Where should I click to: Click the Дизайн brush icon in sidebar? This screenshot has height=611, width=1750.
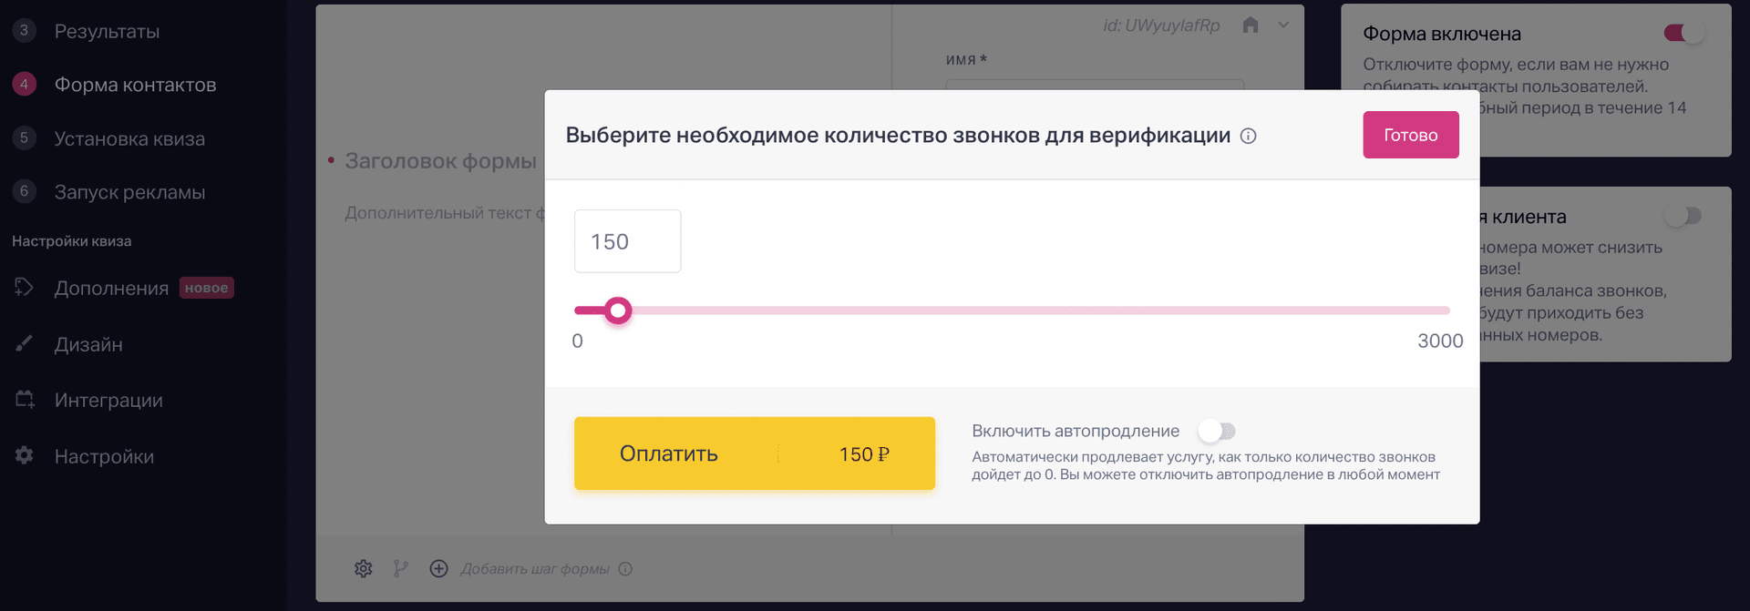[x=25, y=344]
